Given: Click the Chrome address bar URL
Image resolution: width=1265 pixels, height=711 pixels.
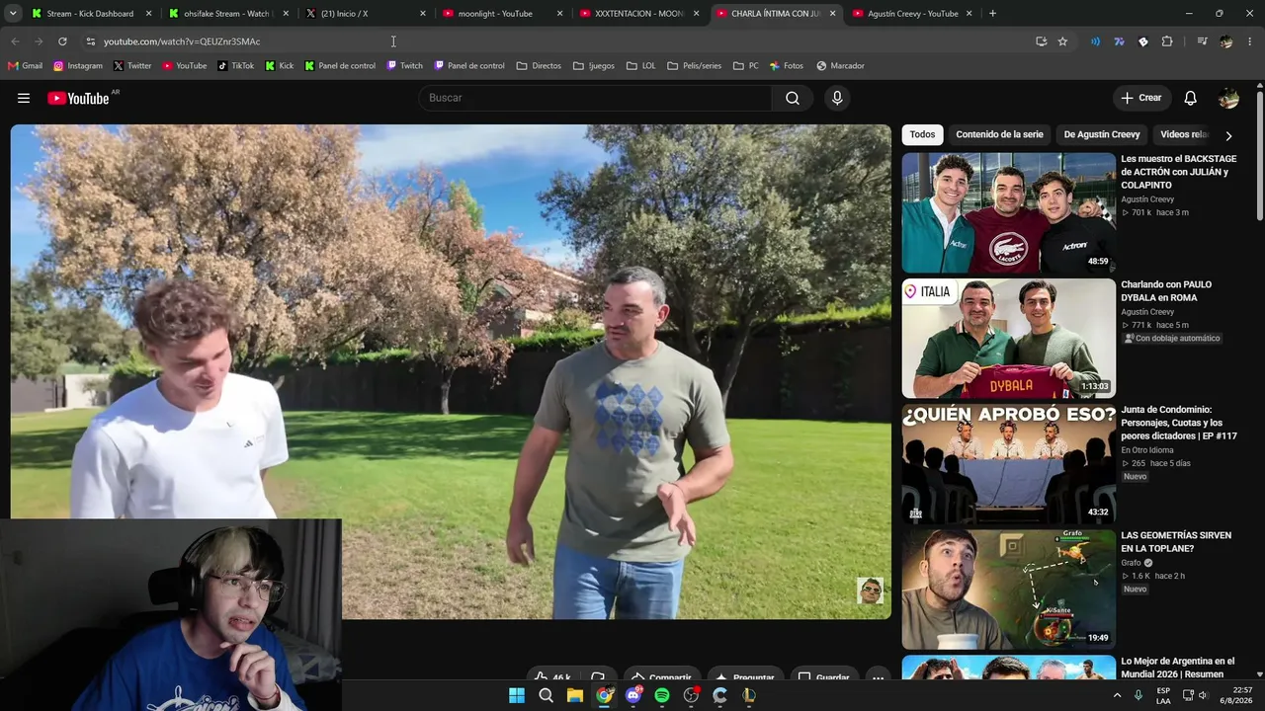Looking at the screenshot, I should pyautogui.click(x=182, y=41).
